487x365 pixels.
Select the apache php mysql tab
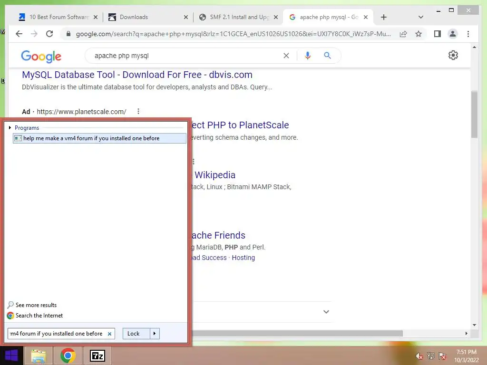pyautogui.click(x=328, y=17)
